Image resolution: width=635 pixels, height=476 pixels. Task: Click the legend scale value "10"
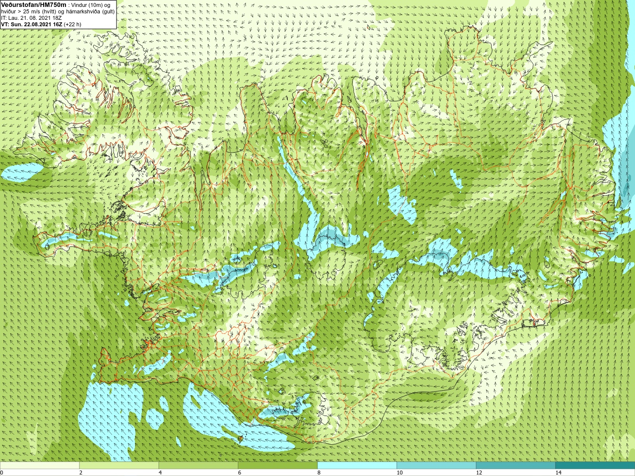point(399,473)
